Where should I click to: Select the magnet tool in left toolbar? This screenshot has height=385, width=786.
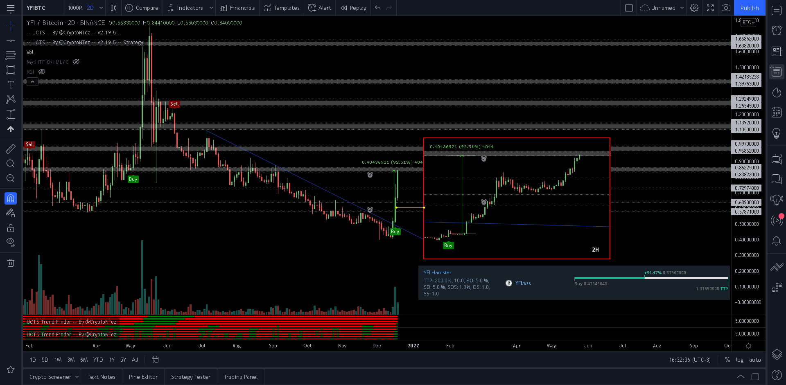pos(11,198)
